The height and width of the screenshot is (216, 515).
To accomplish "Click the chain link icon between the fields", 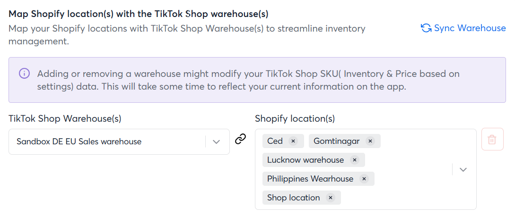I will (241, 139).
